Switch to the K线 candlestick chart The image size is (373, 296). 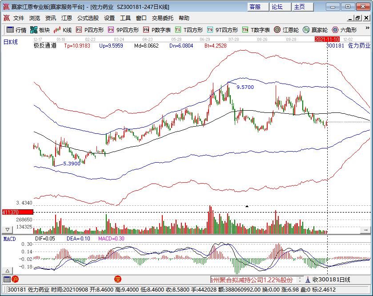point(63,30)
